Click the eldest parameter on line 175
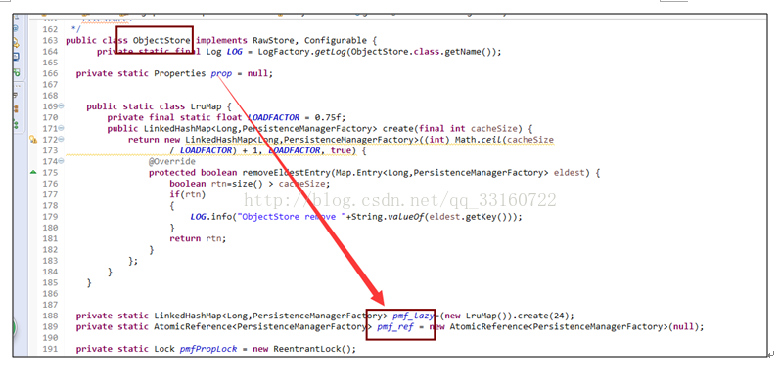Image resolution: width=781 pixels, height=379 pixels. pos(569,173)
